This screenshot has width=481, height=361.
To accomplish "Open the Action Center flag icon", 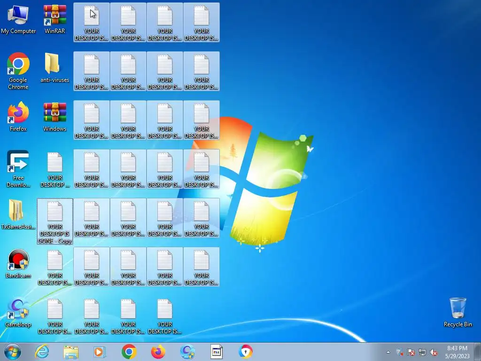I will coord(411,352).
